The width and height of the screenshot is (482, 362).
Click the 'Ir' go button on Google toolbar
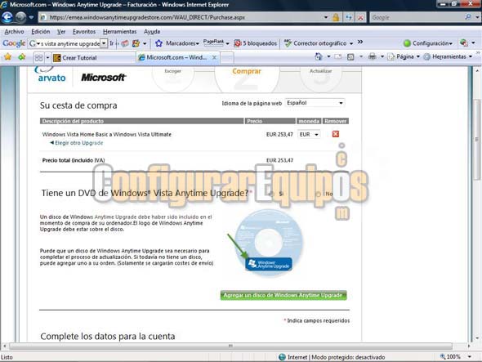coord(112,43)
